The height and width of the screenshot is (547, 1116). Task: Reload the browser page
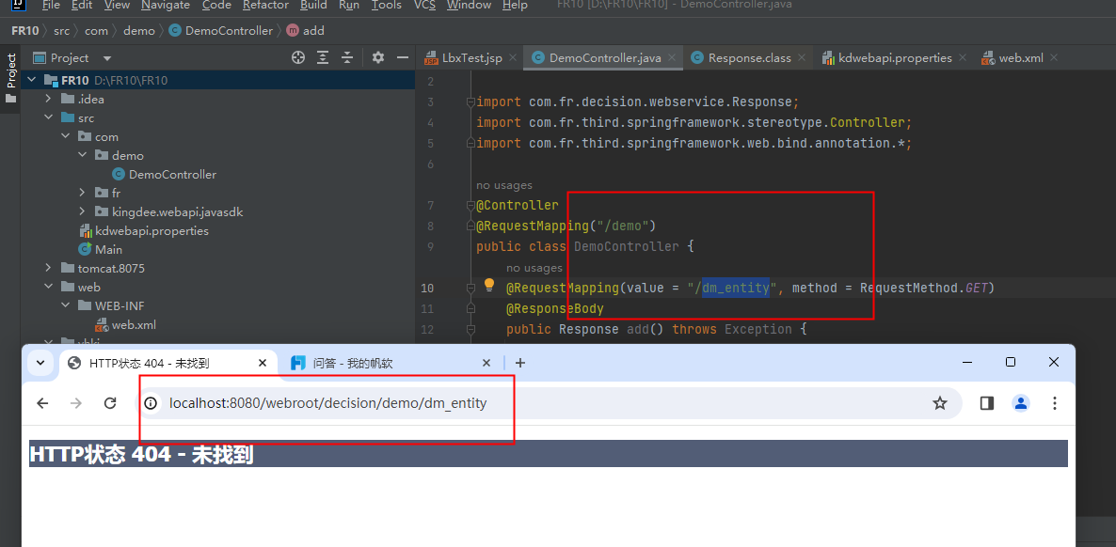pos(110,403)
